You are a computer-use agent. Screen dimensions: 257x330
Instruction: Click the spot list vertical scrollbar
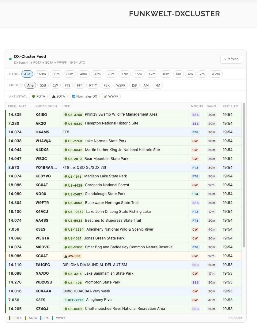coord(244,175)
